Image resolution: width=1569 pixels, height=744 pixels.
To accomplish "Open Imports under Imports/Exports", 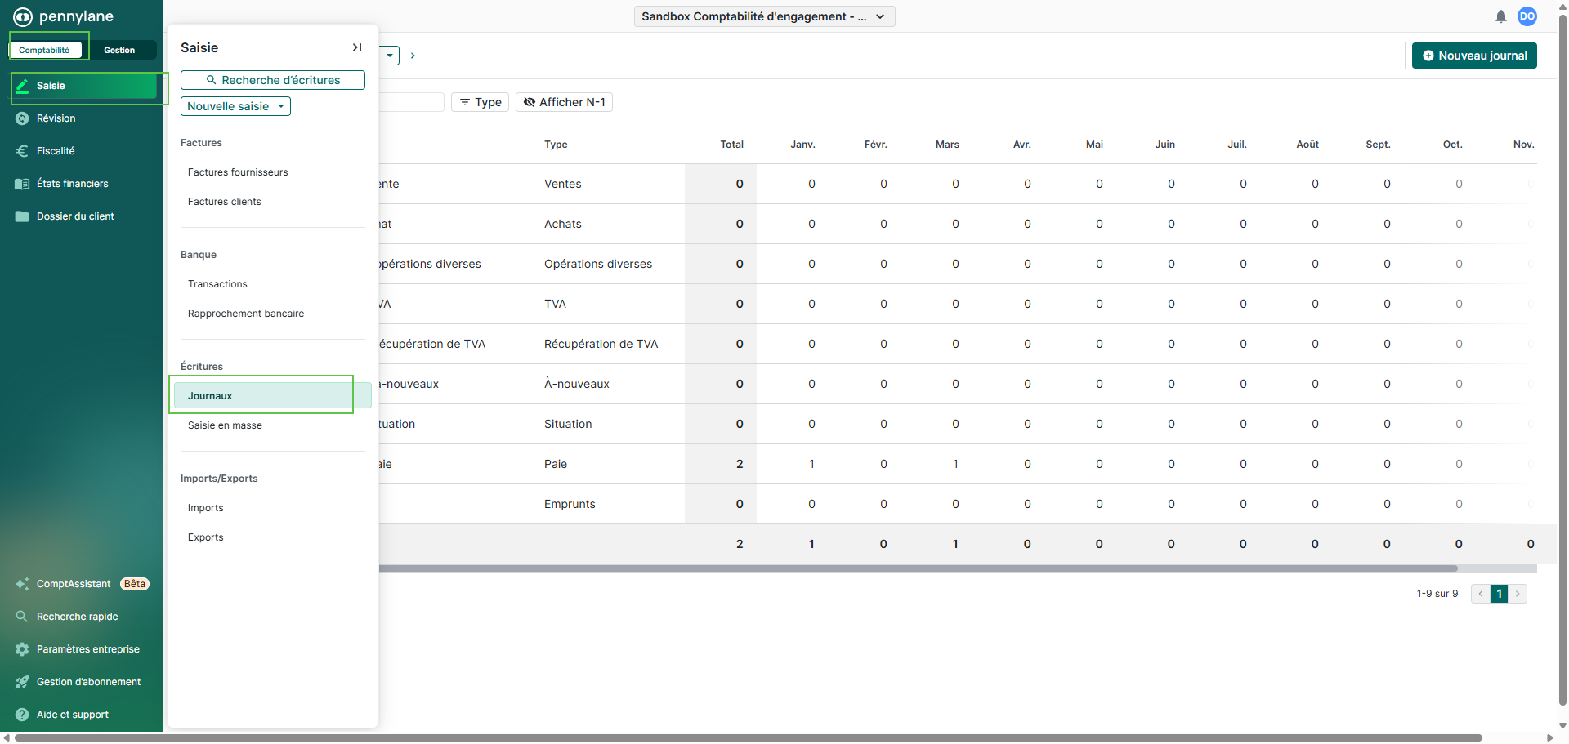I will pyautogui.click(x=206, y=508).
